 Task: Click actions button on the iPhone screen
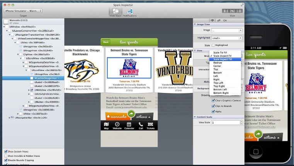click(x=272, y=137)
